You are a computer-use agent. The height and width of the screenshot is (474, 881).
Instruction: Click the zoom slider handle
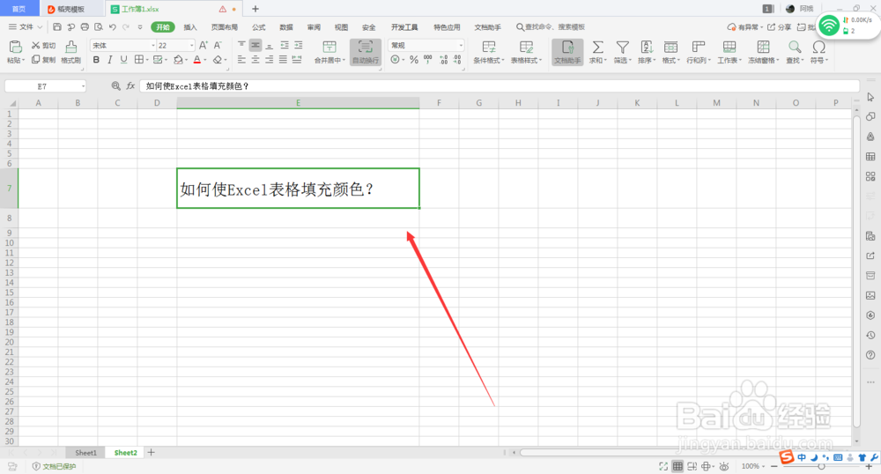tap(821, 466)
